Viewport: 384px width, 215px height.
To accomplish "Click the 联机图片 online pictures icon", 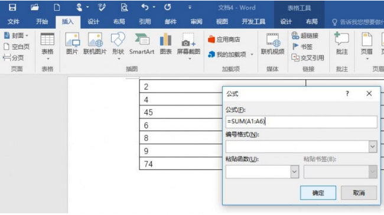I will pos(95,44).
